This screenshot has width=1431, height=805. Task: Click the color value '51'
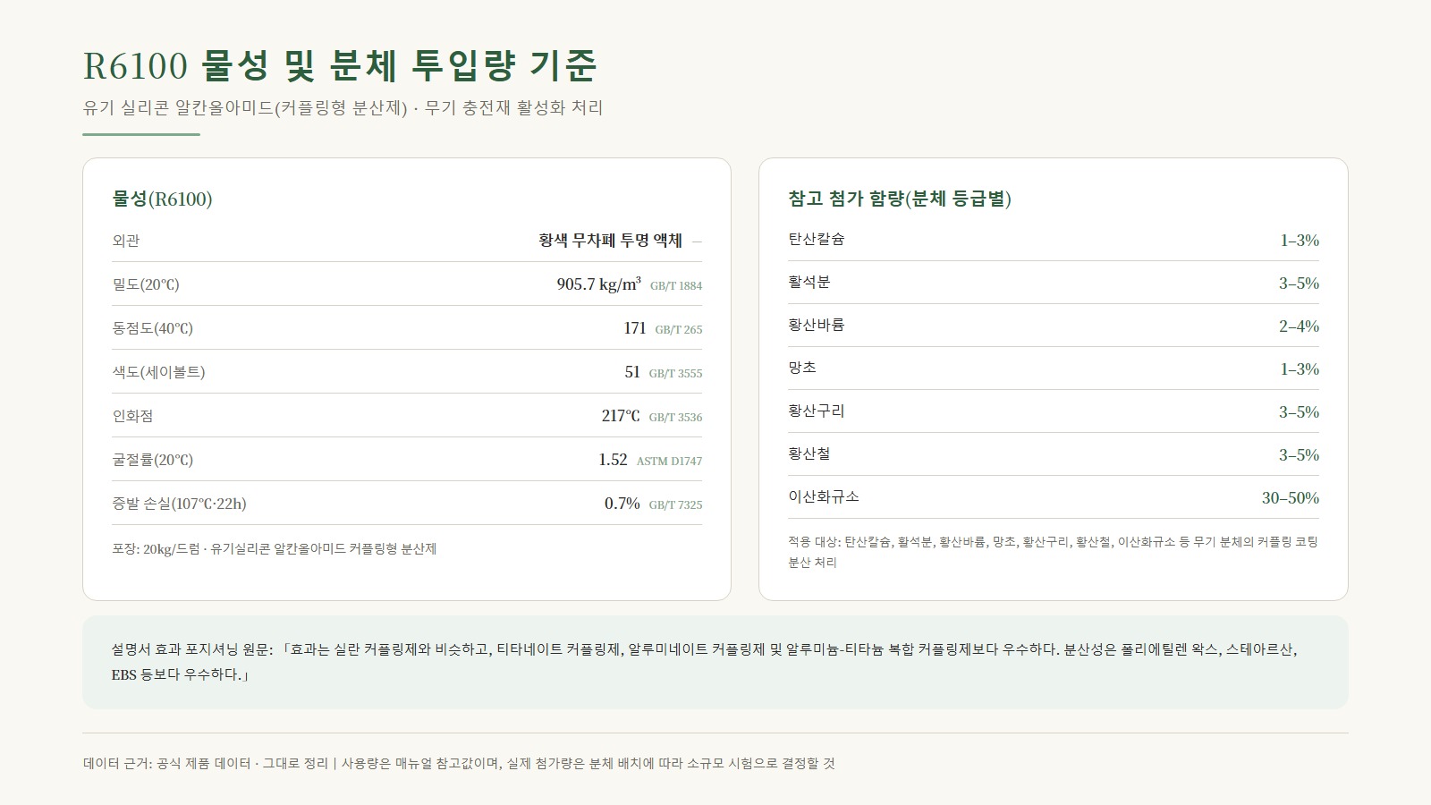point(632,372)
